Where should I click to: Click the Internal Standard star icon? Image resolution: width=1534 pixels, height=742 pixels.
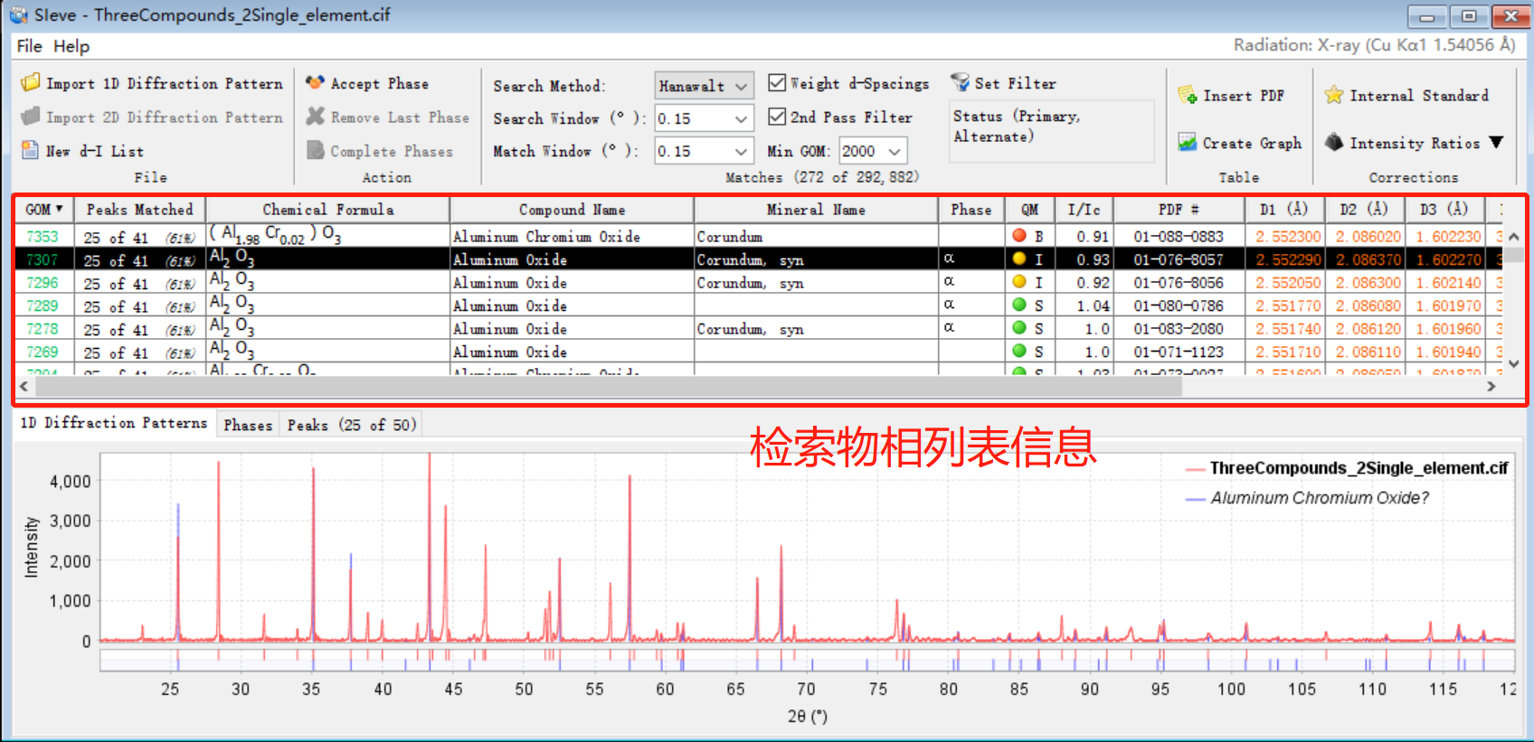click(1333, 96)
